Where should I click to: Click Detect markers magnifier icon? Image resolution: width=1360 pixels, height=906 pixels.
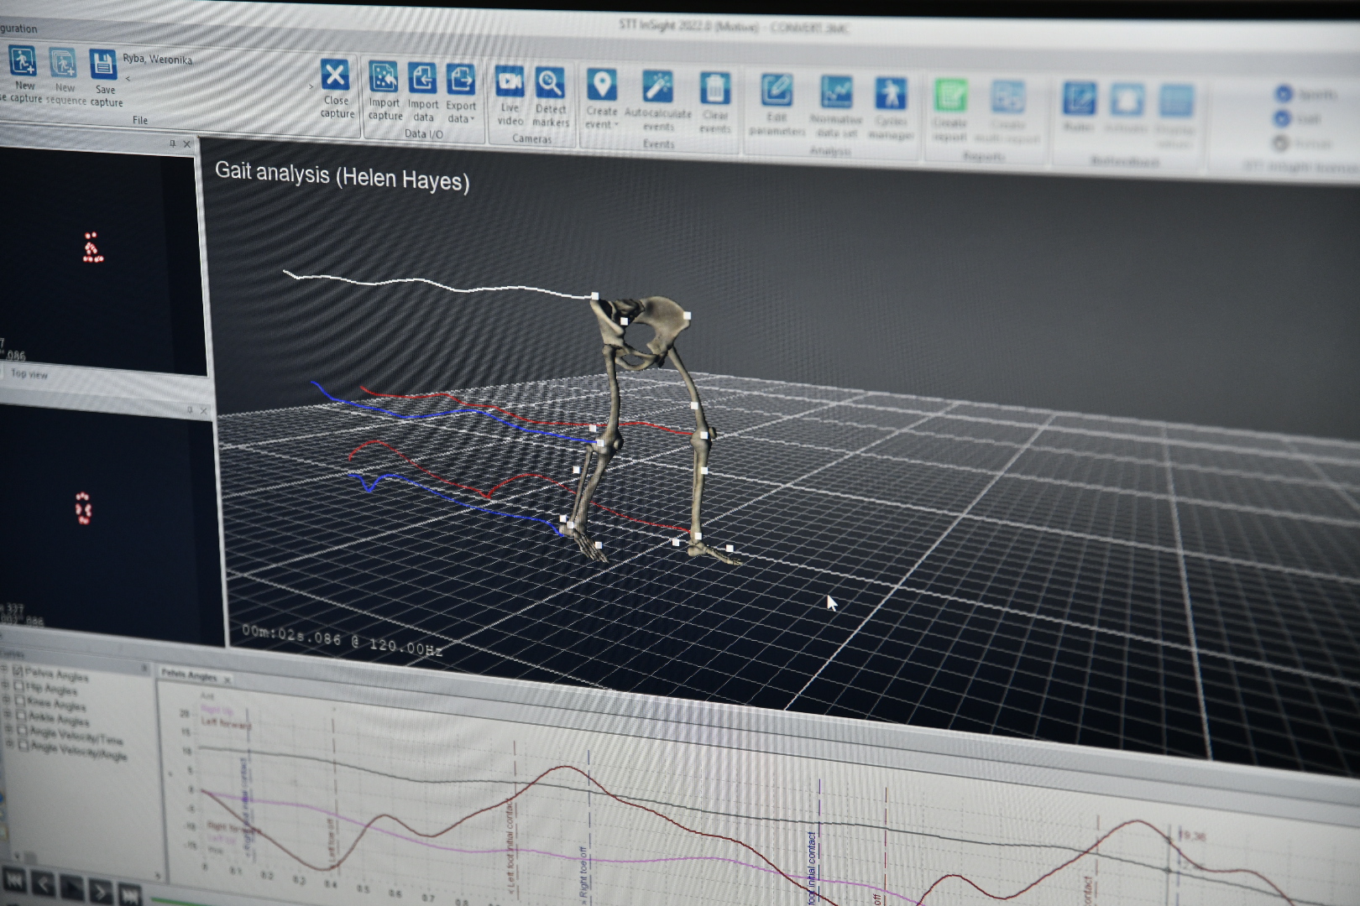coord(550,84)
